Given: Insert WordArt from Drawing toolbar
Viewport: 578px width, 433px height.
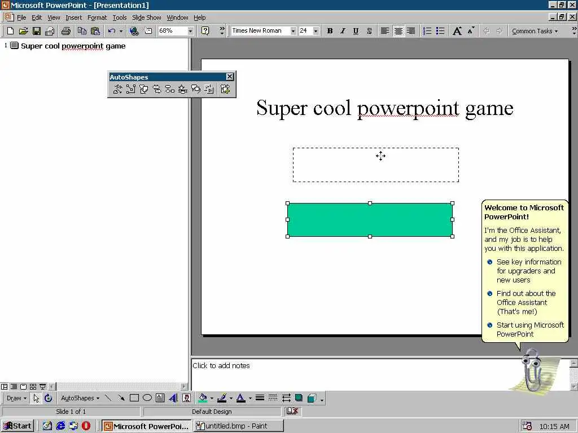Looking at the screenshot, I should point(173,398).
